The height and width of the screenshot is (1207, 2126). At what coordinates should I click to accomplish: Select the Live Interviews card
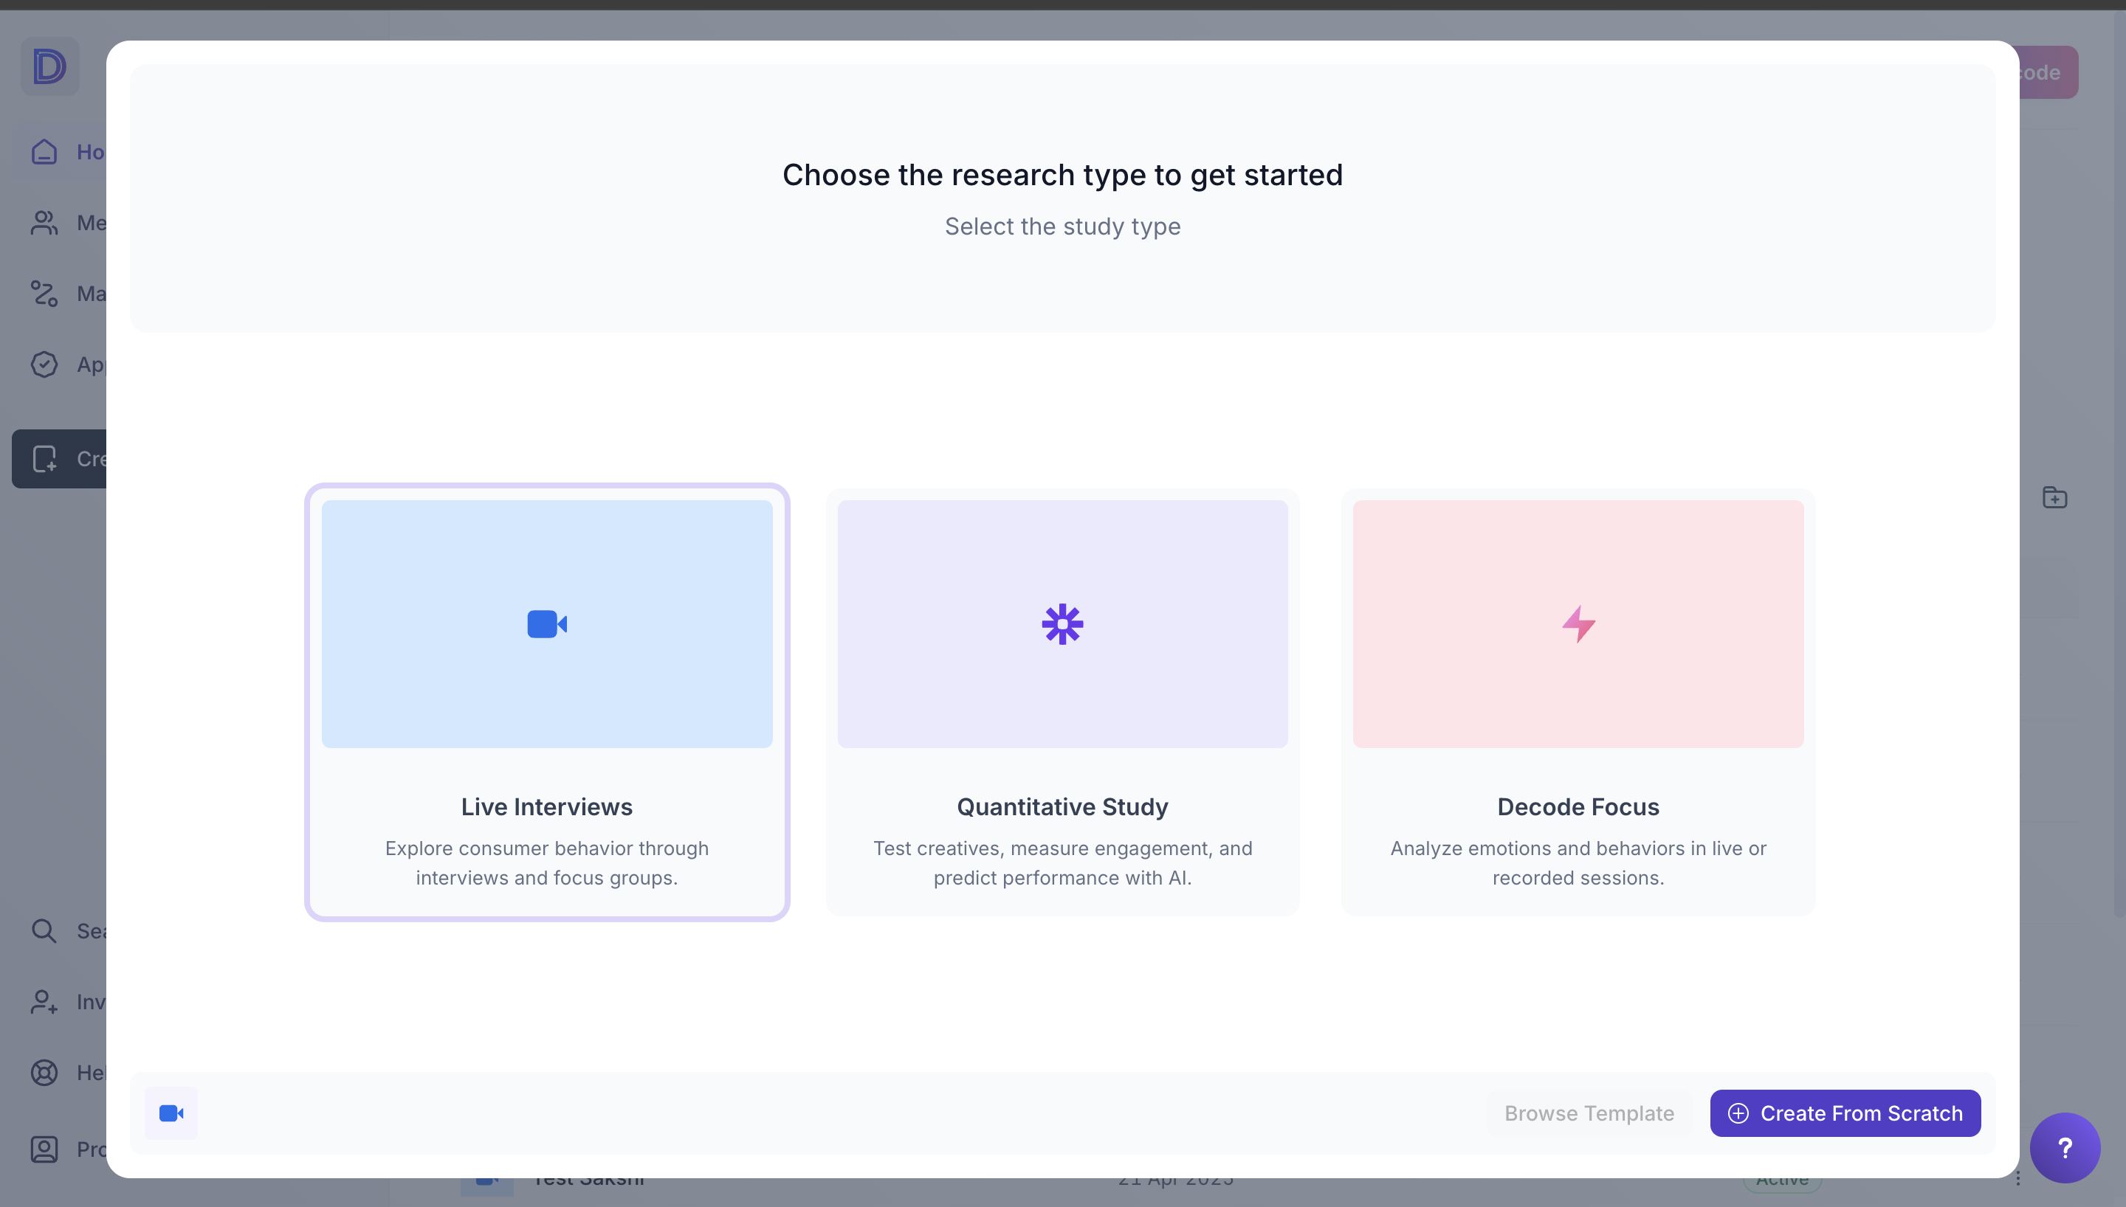tap(546, 702)
